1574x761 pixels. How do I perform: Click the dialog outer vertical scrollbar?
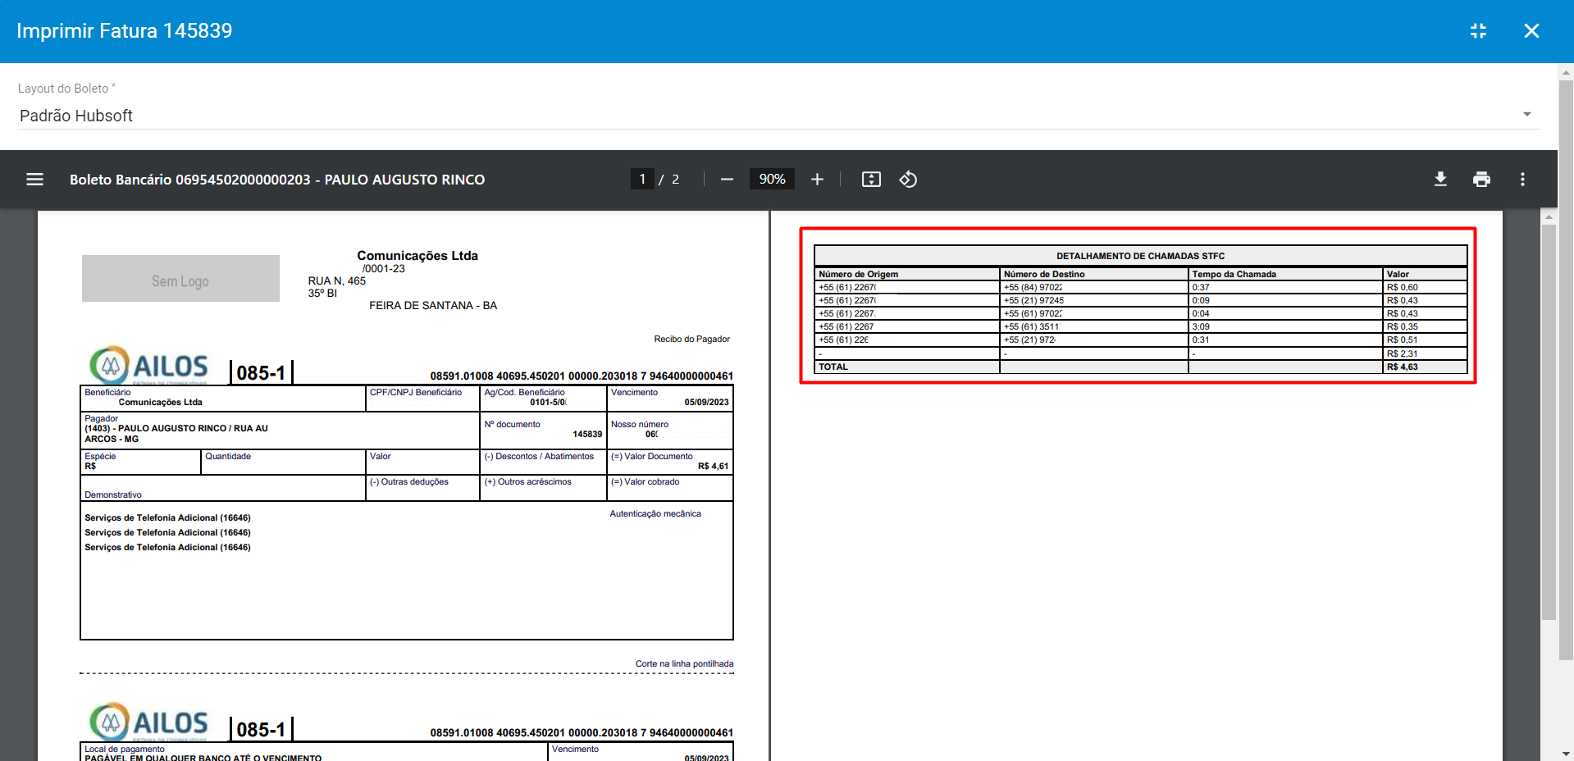click(1566, 369)
